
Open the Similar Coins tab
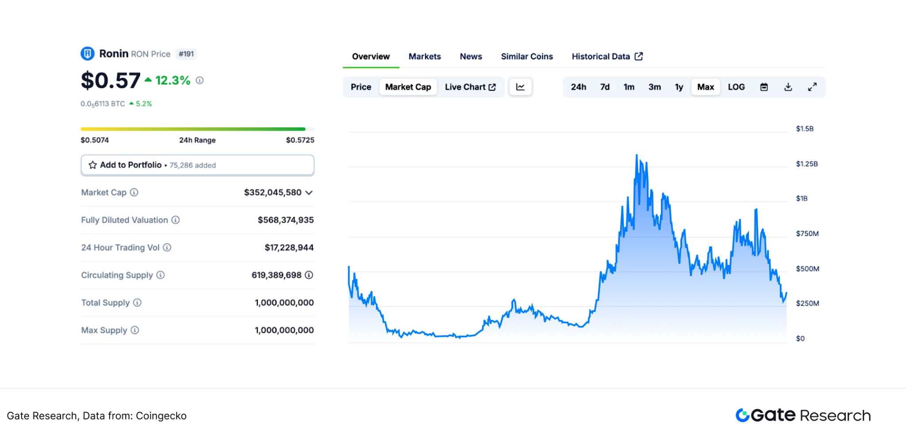(x=527, y=57)
